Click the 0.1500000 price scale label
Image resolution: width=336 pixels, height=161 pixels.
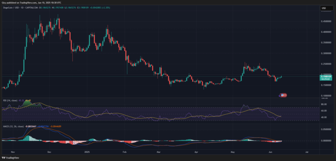326,85
